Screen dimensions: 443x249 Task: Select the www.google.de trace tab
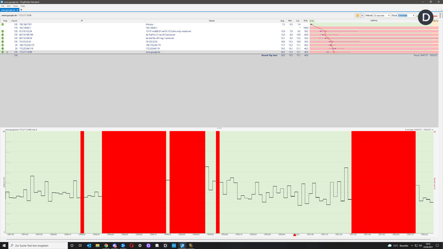9,10
